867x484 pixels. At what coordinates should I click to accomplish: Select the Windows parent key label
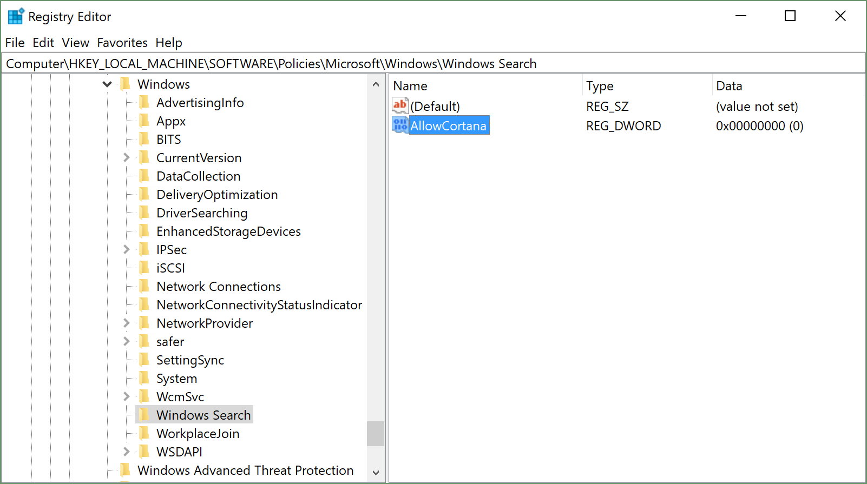coord(163,84)
